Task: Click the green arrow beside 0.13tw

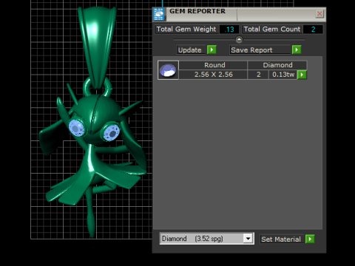Action: (x=302, y=75)
